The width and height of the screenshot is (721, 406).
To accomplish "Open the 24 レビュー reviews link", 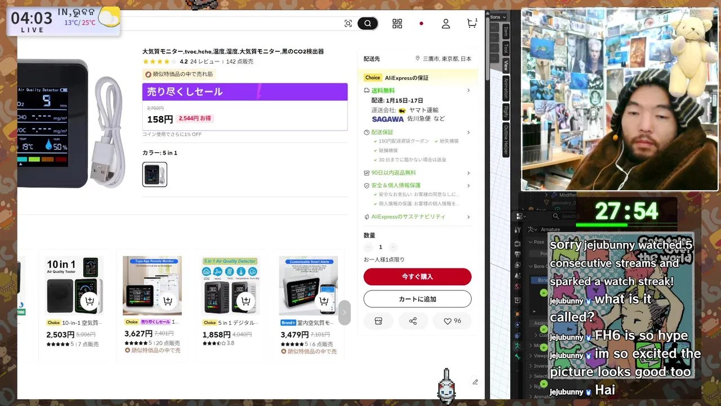I will pos(205,61).
